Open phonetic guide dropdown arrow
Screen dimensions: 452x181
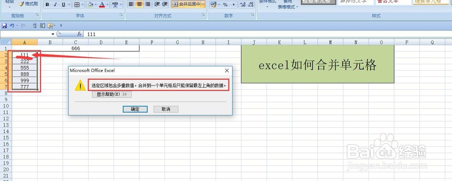[121, 5]
